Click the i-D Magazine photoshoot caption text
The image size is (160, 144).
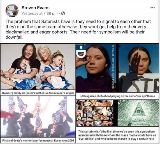coord(117,96)
